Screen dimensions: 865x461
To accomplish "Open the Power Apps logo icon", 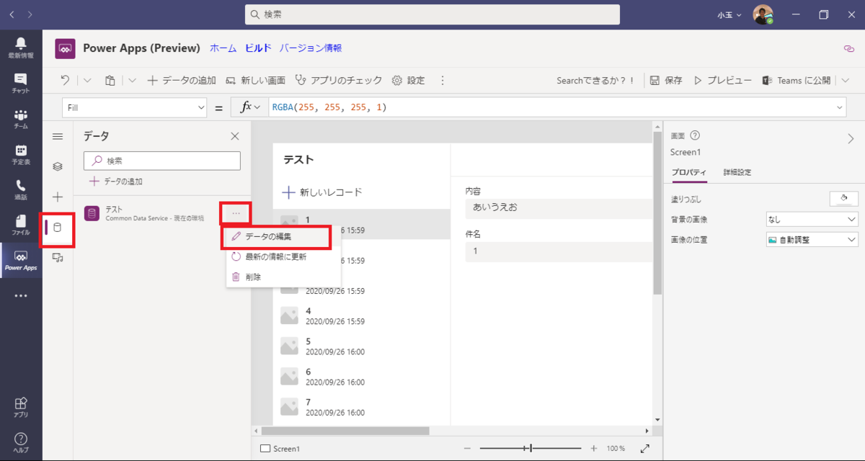I will click(x=66, y=48).
